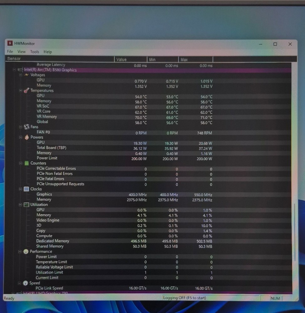Screen dimensions: 305x313
Task: Select the VR SoC temperature row
Action: [148, 106]
